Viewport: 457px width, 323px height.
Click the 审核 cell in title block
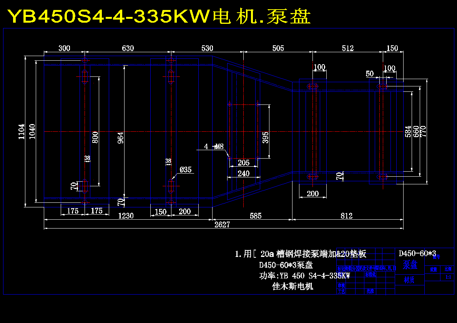[341, 285]
